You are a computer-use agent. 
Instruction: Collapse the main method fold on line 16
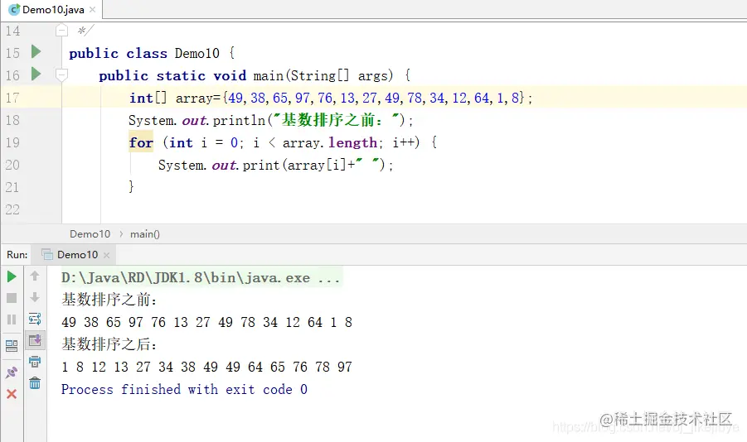point(61,74)
